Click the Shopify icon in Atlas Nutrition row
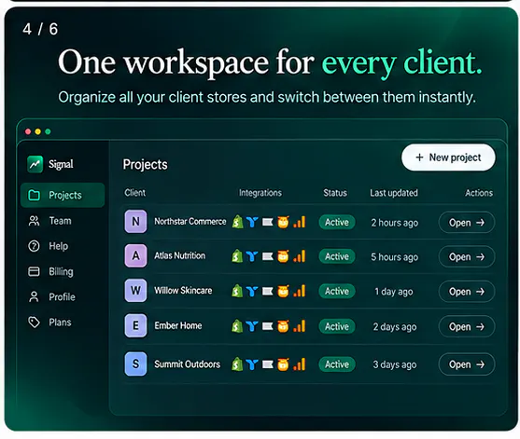Viewport: 520px width, 439px height. pyautogui.click(x=237, y=256)
